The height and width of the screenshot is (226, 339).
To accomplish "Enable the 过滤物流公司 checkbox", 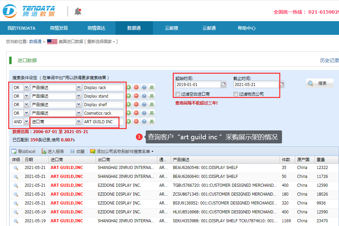I will tap(236, 94).
